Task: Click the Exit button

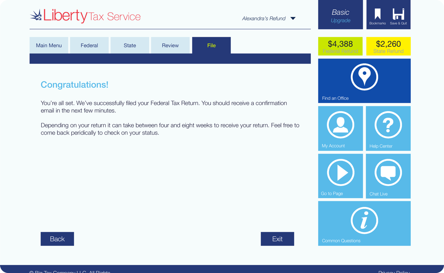Action: [x=277, y=239]
